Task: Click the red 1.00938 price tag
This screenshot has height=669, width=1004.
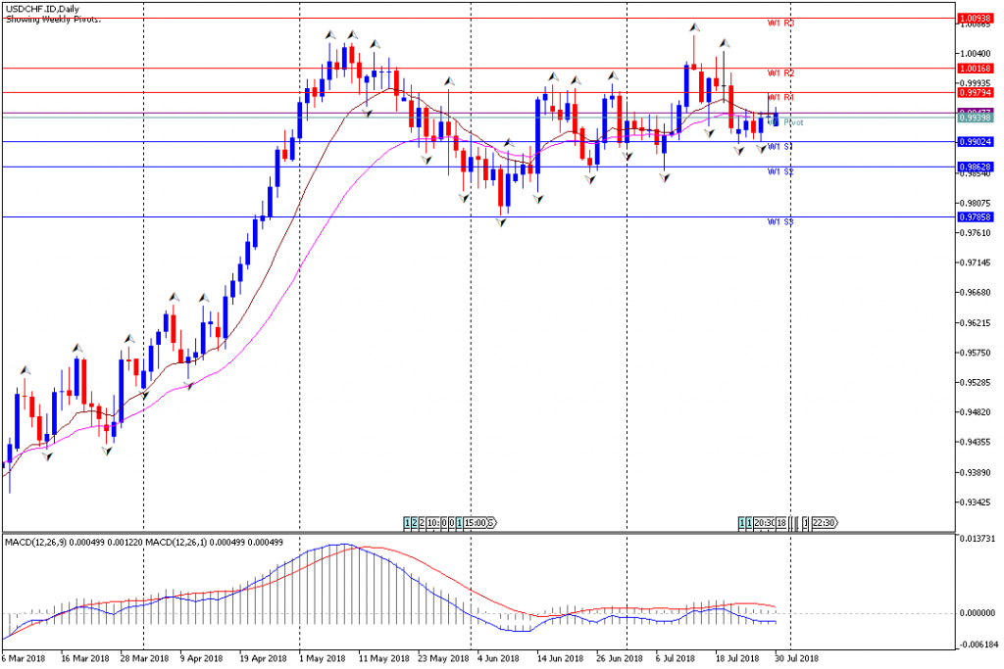Action: click(x=979, y=18)
